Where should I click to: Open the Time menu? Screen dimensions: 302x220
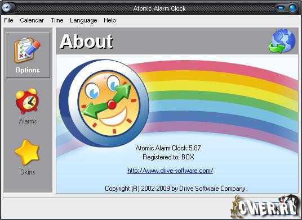(x=57, y=20)
